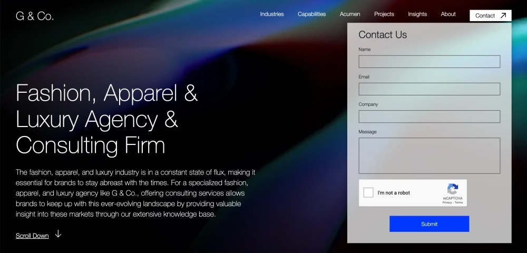Focus the Name input field
This screenshot has height=253, width=527.
[x=429, y=62]
